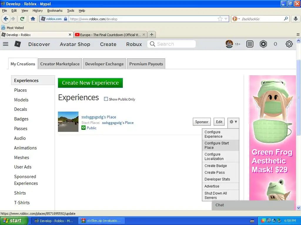Open the experience thumbnail image

pos(68,122)
